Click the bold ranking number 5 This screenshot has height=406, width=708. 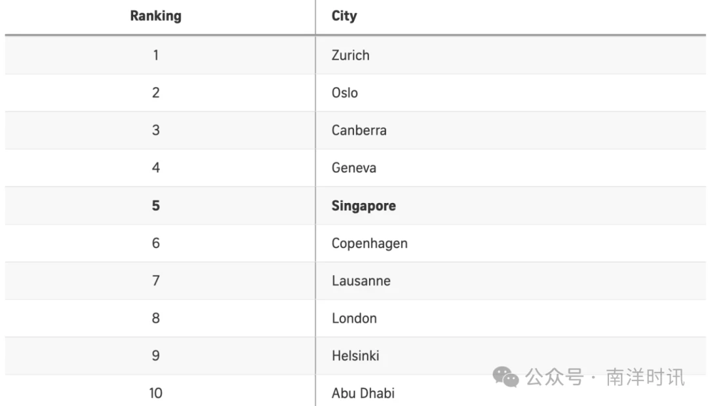(156, 206)
